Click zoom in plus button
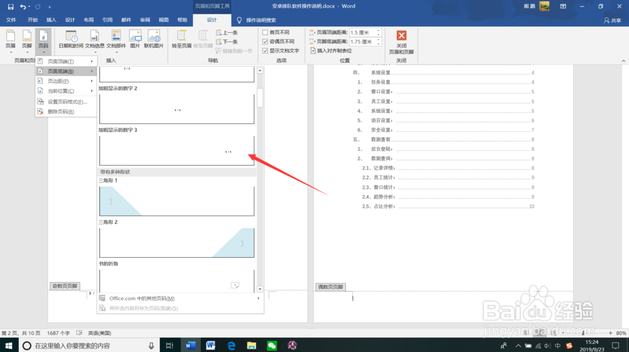The image size is (629, 352). [611, 333]
